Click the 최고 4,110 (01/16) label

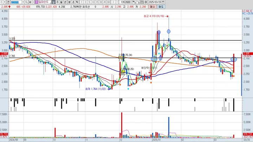(154, 16)
